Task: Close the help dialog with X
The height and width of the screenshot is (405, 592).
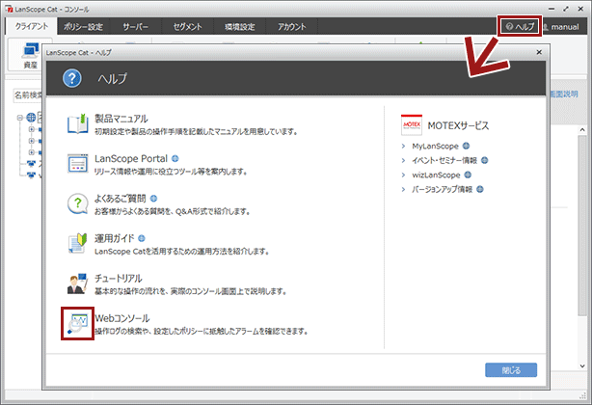Action: 539,52
